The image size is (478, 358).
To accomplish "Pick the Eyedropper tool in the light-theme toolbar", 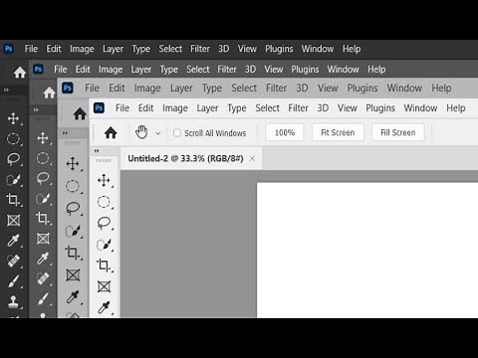I will point(104,307).
